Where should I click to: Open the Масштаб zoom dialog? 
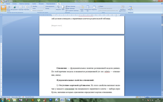coord(58,8)
